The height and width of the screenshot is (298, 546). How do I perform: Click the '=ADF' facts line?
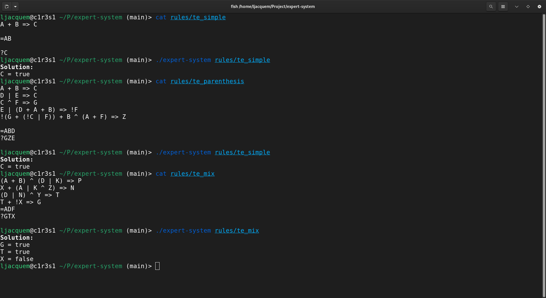point(8,209)
